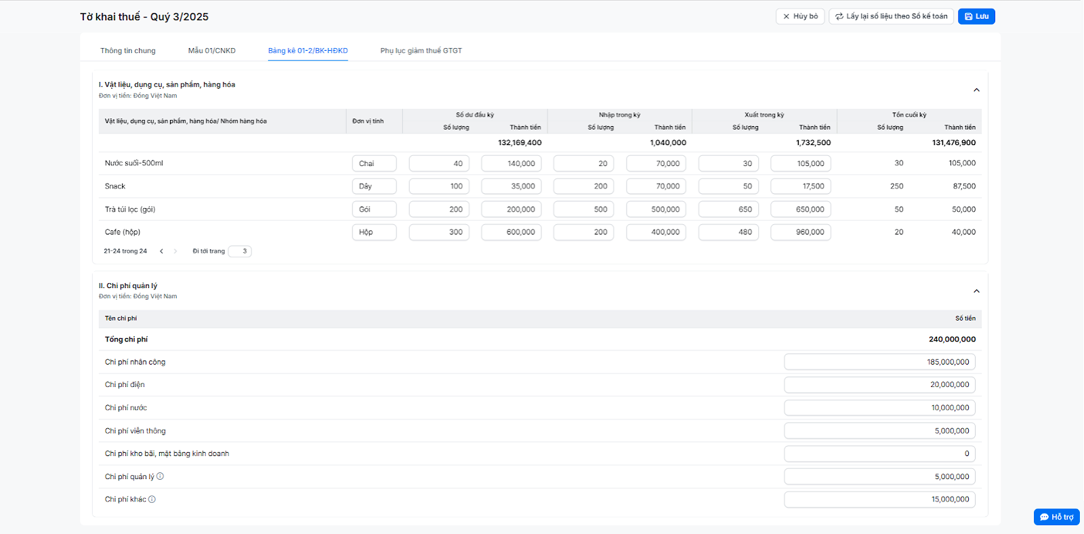The height and width of the screenshot is (534, 1084).
Task: Collapse the Chi phí quản lý section
Action: pos(976,291)
